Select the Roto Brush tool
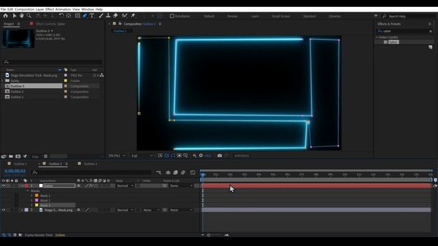Image resolution: width=438 pixels, height=246 pixels. tap(125, 16)
